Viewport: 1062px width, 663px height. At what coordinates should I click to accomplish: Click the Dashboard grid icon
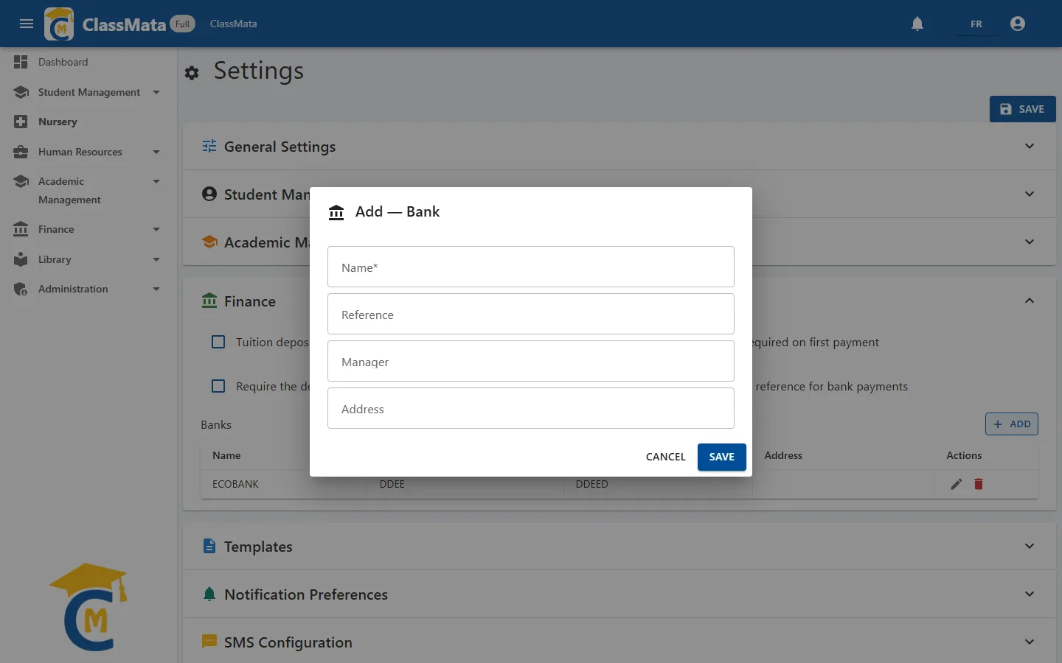[x=21, y=62]
